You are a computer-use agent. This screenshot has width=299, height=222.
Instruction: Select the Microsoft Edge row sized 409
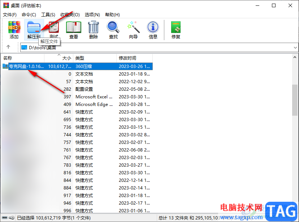[77, 104]
